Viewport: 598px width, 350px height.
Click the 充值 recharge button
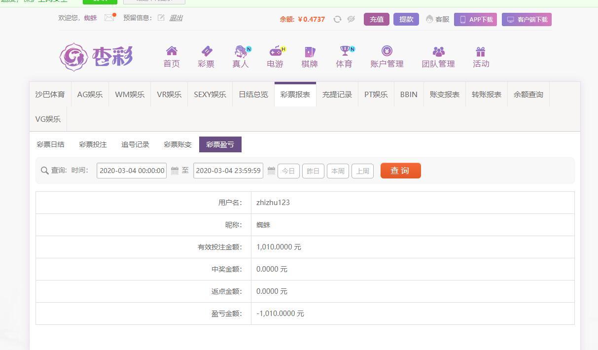pos(377,19)
